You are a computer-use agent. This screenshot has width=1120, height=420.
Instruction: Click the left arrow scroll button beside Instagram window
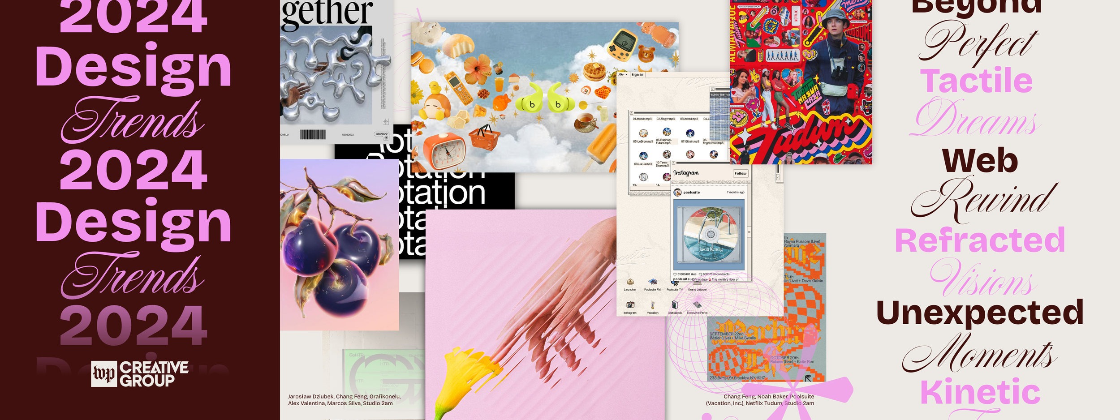pos(778,177)
